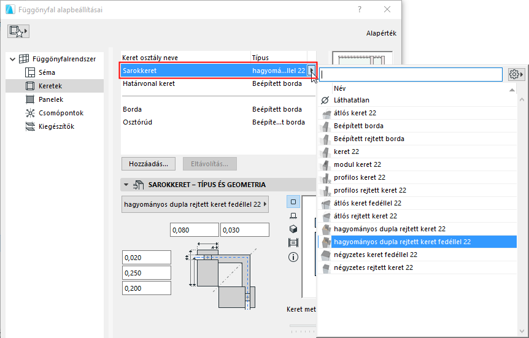Viewport: 529px width, 338px height.
Task: Choose Láthatatlan from the frame list
Action: (352, 100)
